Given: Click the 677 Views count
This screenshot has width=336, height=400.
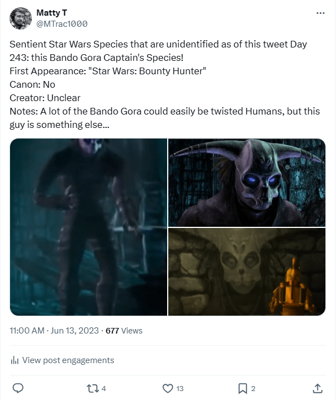Looking at the screenshot, I should tap(124, 330).
